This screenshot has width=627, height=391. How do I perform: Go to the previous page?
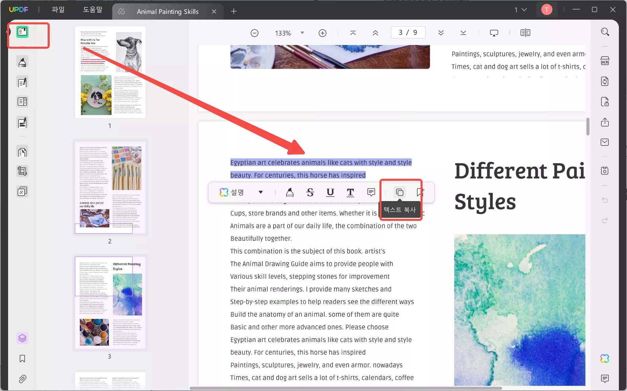375,33
